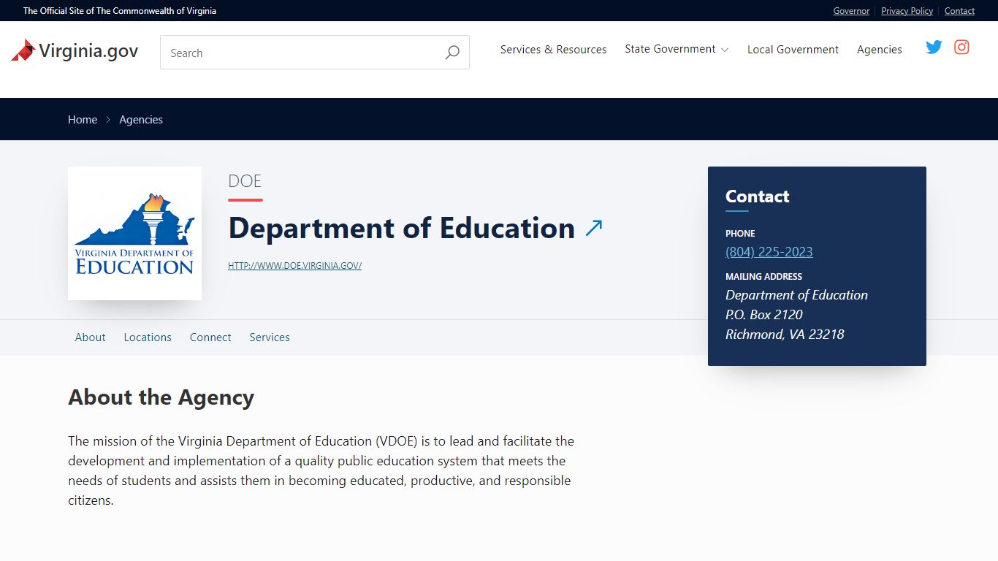Image resolution: width=998 pixels, height=561 pixels.
Task: Click the DOE abbreviation label
Action: tap(245, 181)
